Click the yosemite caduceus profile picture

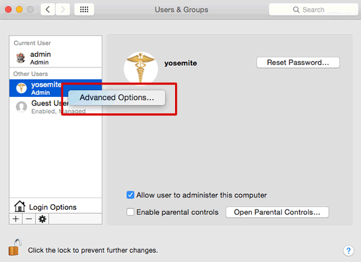pos(141,68)
